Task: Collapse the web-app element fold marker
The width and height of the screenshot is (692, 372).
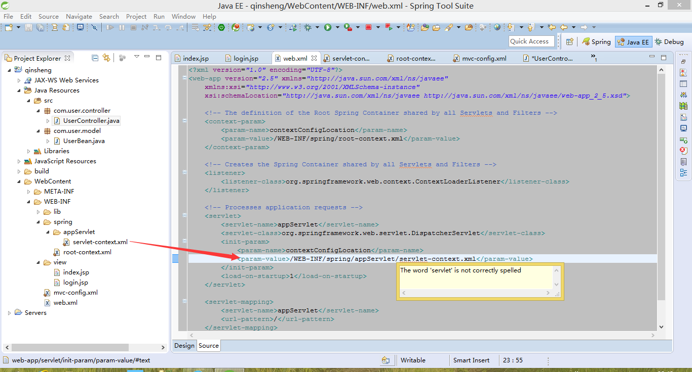Action: point(184,78)
